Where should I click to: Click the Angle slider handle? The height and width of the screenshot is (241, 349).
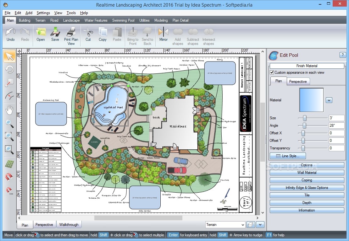click(304, 126)
